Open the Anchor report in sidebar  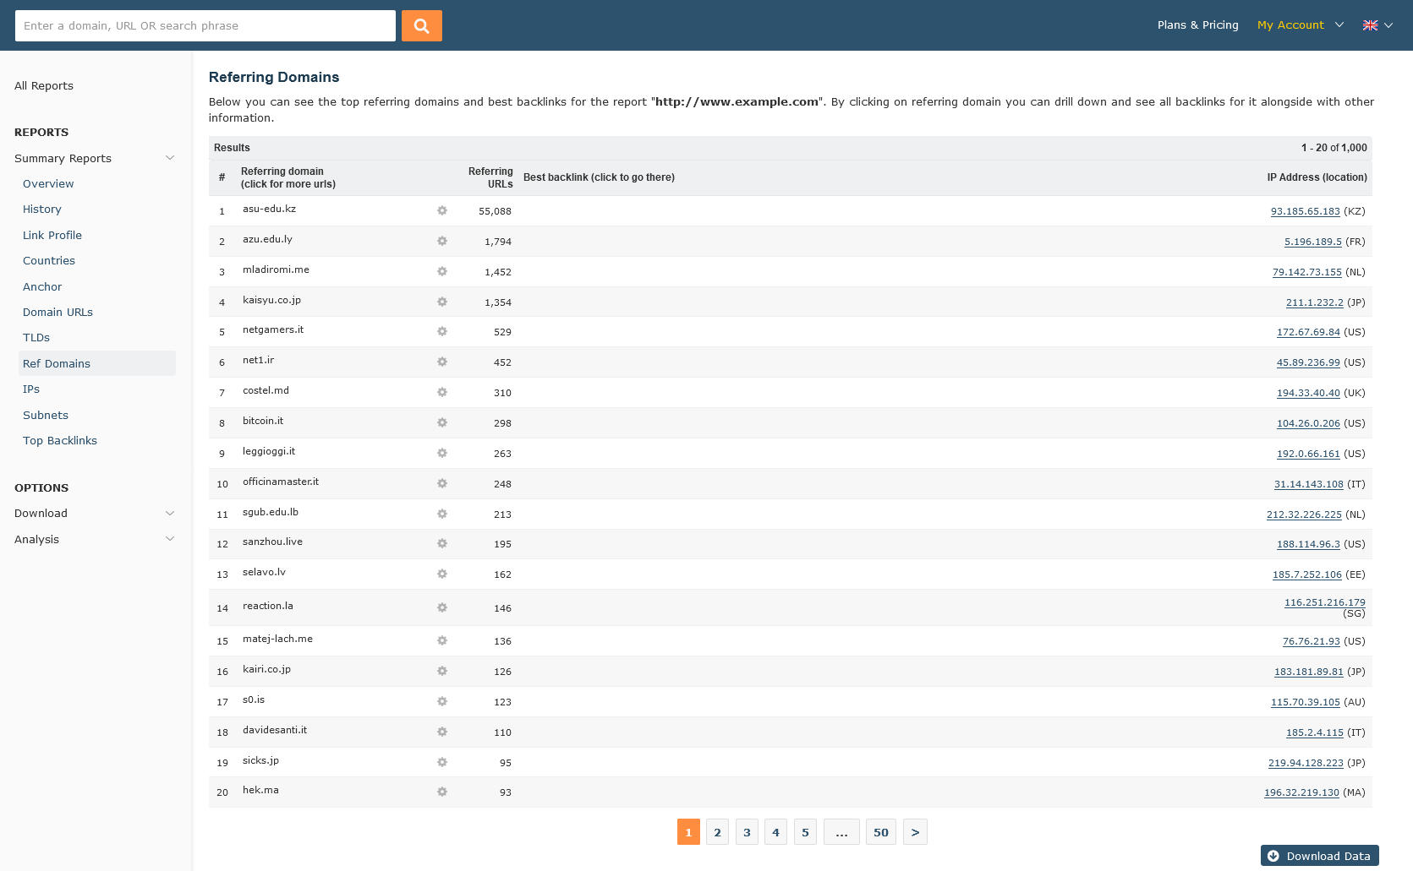click(x=42, y=286)
